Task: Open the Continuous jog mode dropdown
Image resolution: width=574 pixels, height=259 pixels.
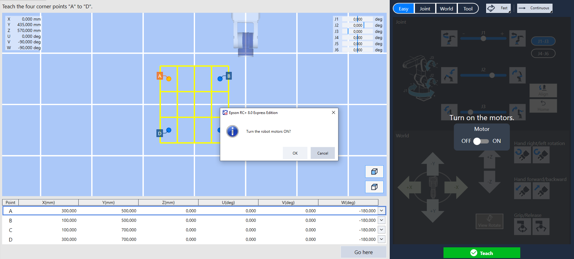Action: pos(535,8)
